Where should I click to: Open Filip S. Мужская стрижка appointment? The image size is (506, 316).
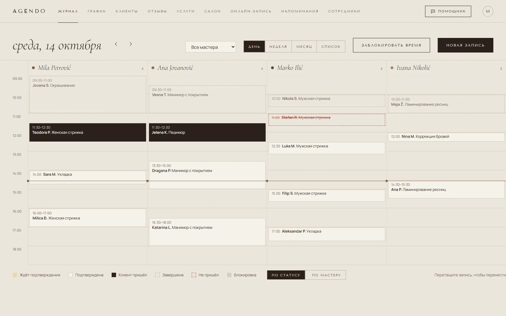(x=327, y=196)
